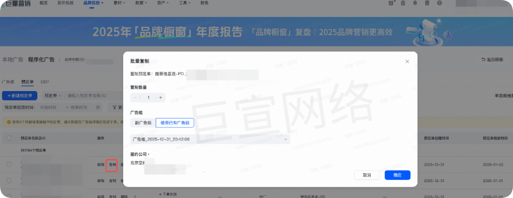The height and width of the screenshot is (198, 513).
Task: Select the 新广告组 option
Action: tap(142, 123)
